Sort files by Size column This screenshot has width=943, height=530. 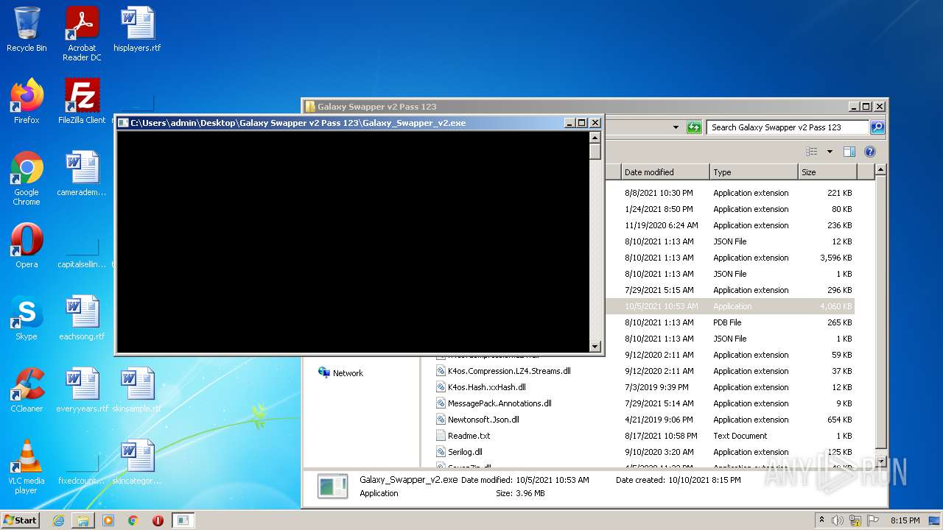pos(827,172)
